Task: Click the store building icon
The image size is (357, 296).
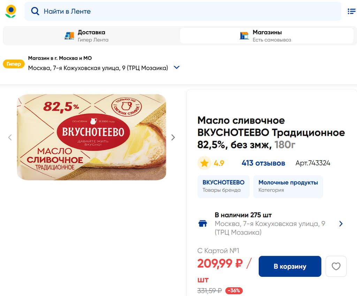Action: point(244,36)
